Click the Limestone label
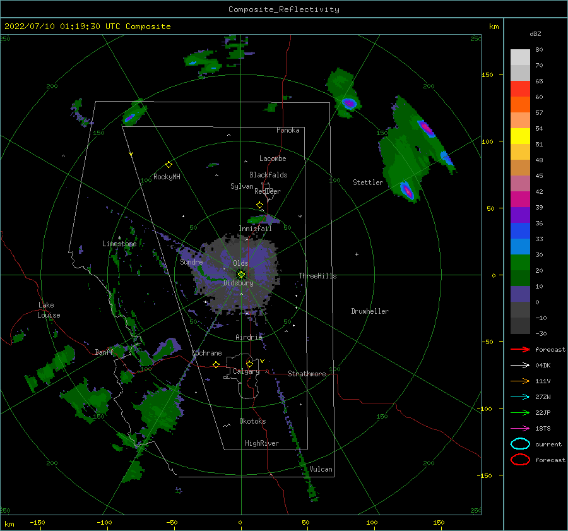The height and width of the screenshot is (531, 568). click(x=119, y=244)
